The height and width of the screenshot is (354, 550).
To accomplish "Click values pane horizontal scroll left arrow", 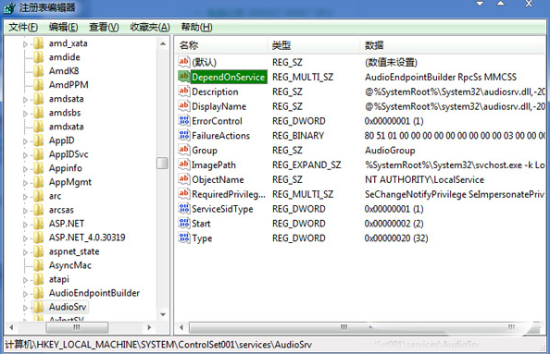I will [x=181, y=327].
